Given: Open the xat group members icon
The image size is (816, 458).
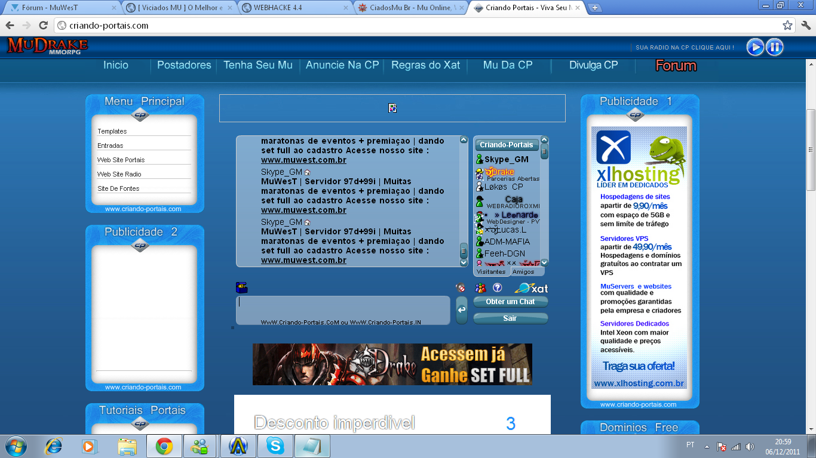Looking at the screenshot, I should (480, 288).
